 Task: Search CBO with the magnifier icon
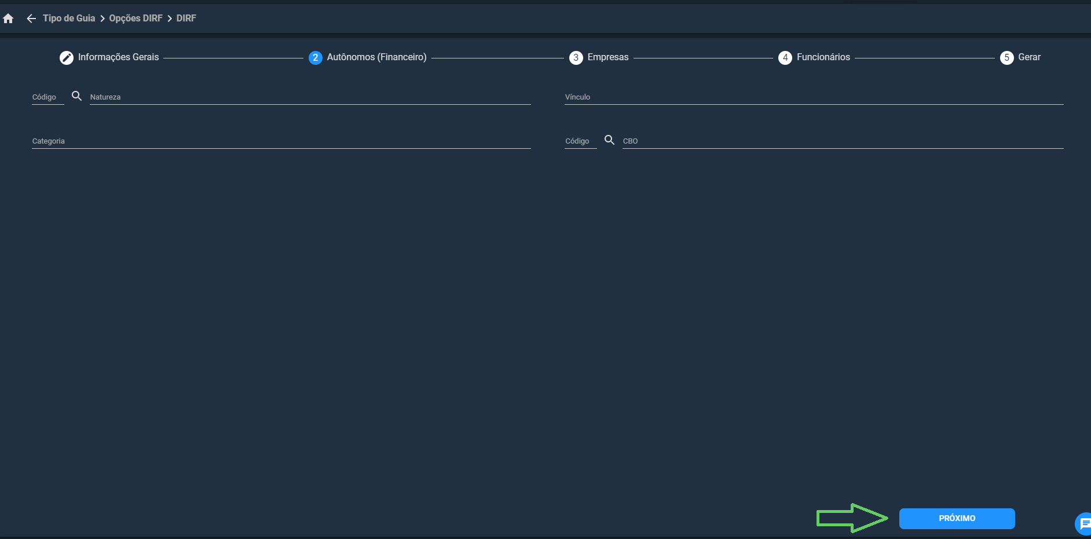[x=609, y=140]
